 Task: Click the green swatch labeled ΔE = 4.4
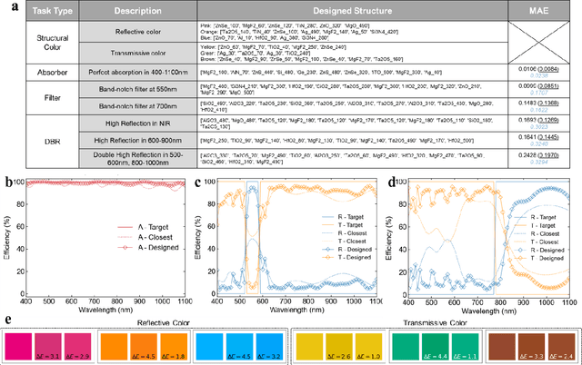(x=436, y=343)
